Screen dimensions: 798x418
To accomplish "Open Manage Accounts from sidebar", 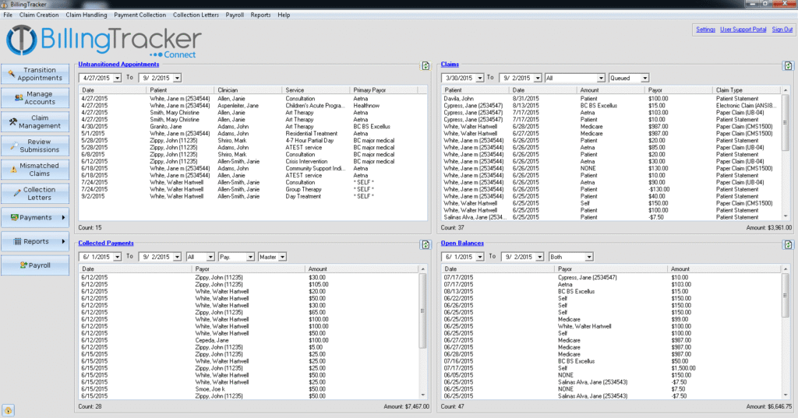I will [35, 98].
